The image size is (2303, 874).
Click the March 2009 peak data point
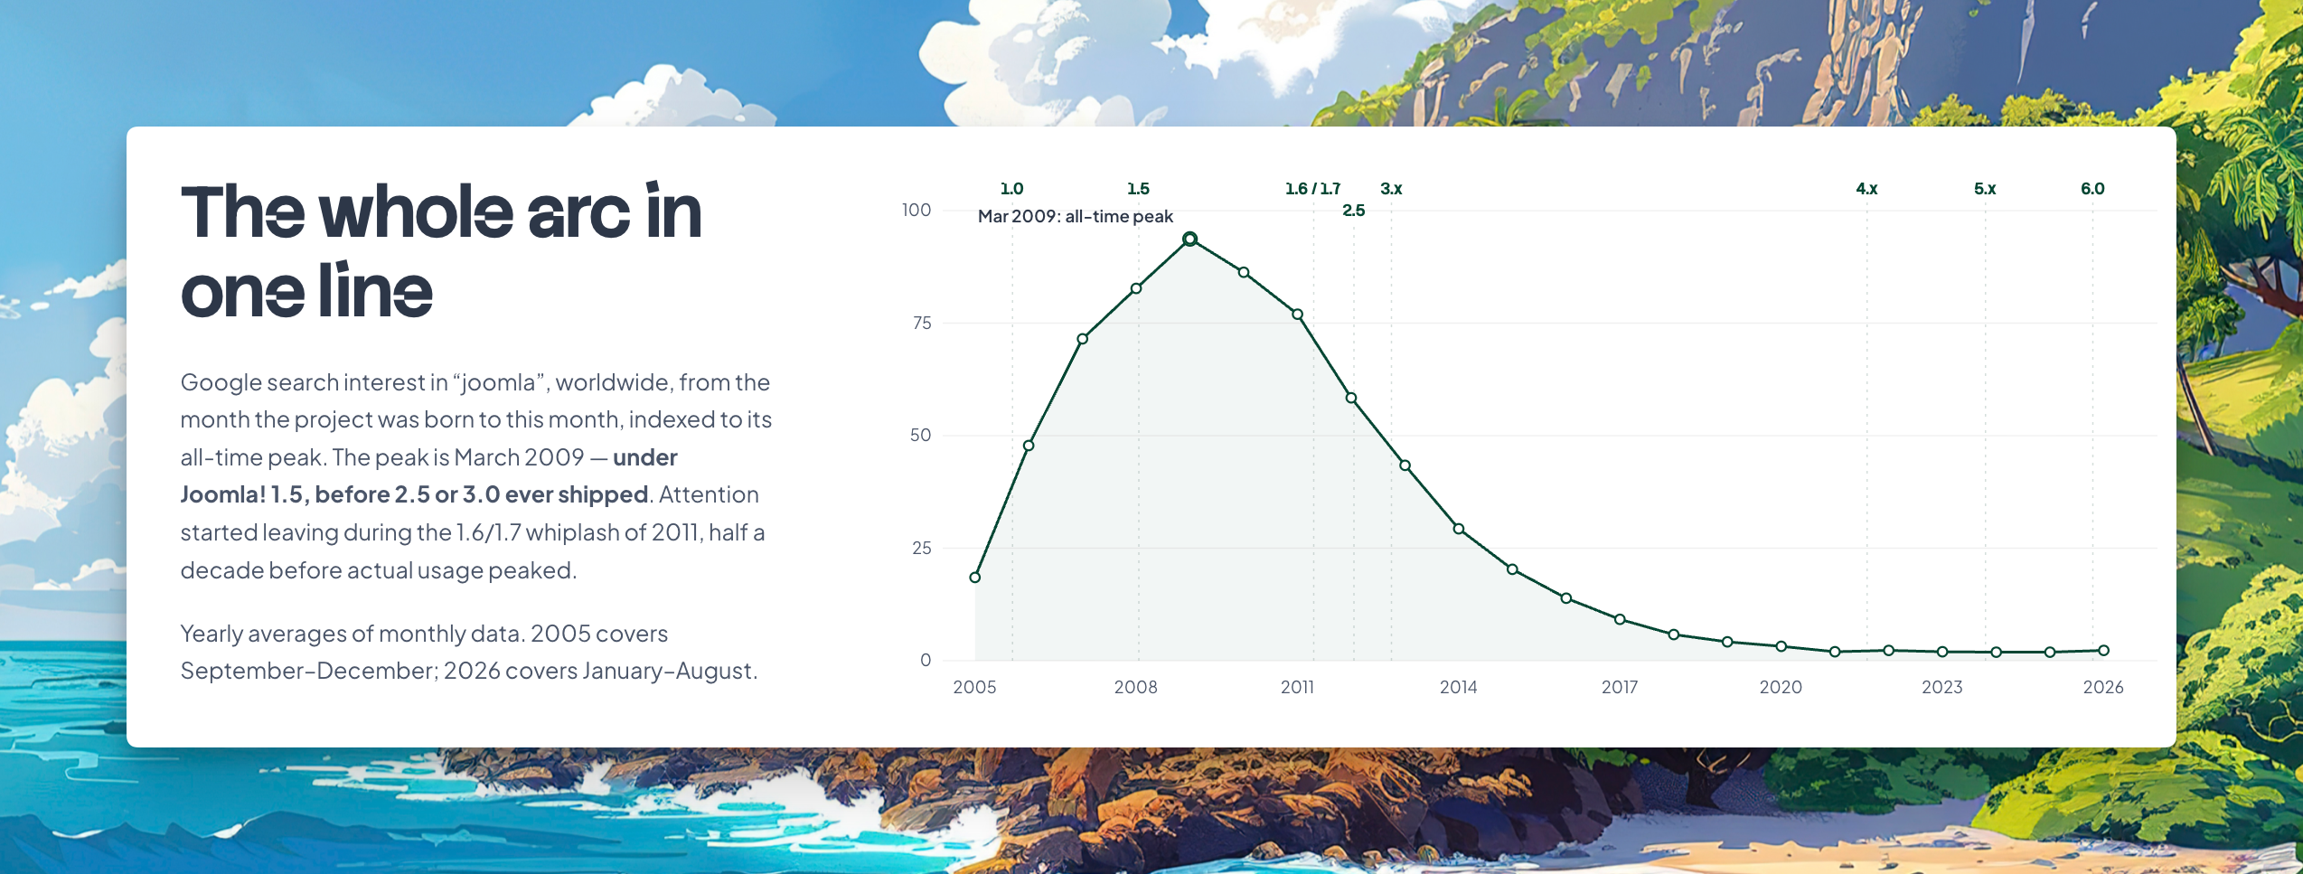coord(1189,239)
